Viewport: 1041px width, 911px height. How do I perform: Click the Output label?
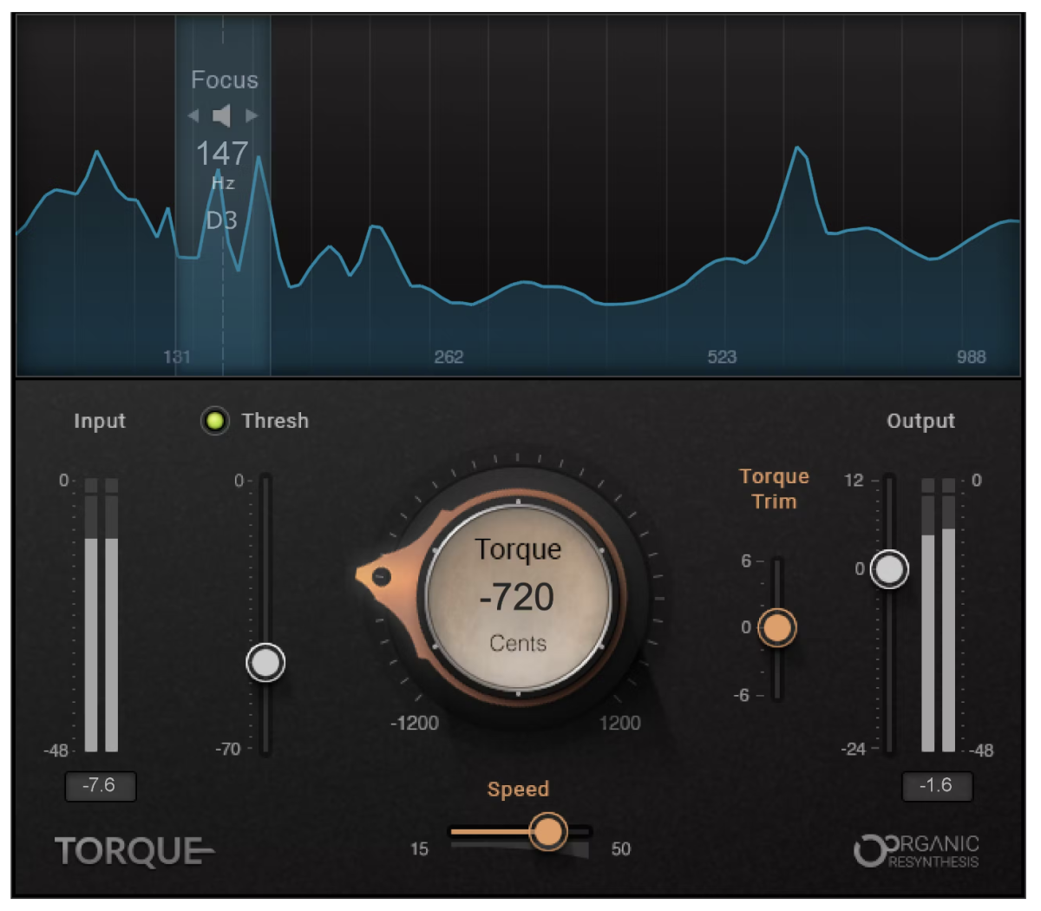(920, 421)
